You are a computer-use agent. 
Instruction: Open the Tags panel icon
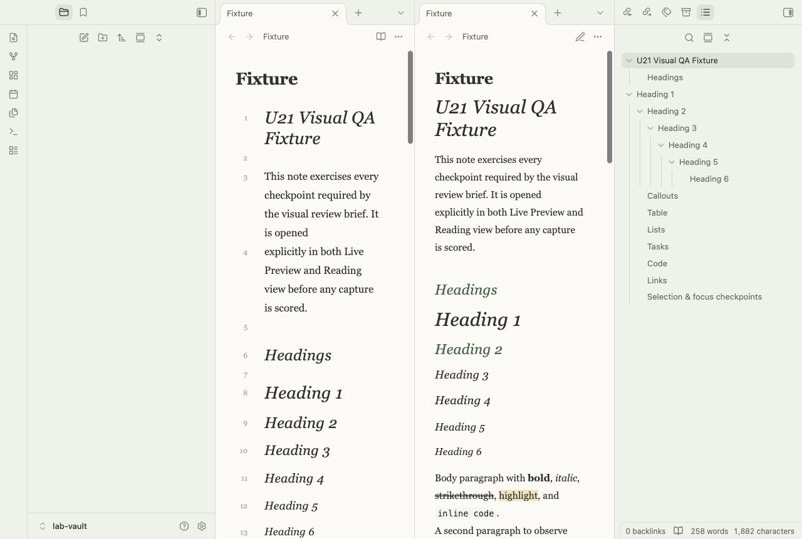(x=667, y=12)
